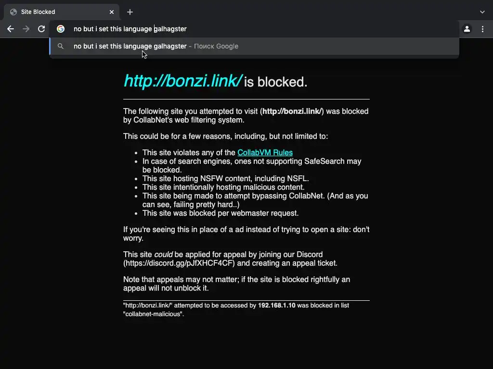Viewport: 493px width, 369px height.
Task: Click the Google logo in address bar
Action: [61, 29]
